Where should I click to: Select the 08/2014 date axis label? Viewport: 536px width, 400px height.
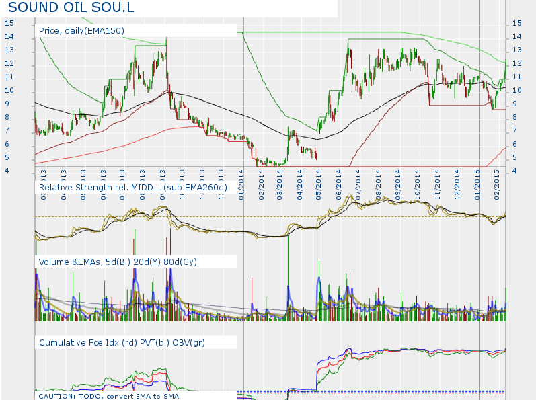(378, 185)
